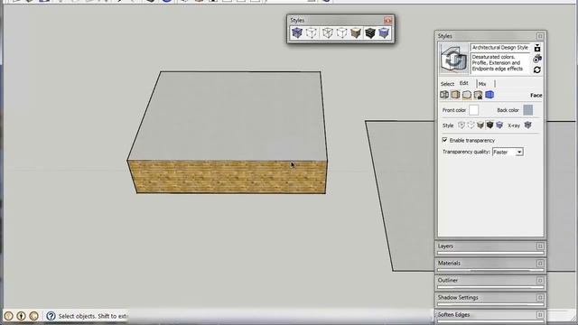Open Face settings in Edit tab

pyautogui.click(x=455, y=95)
